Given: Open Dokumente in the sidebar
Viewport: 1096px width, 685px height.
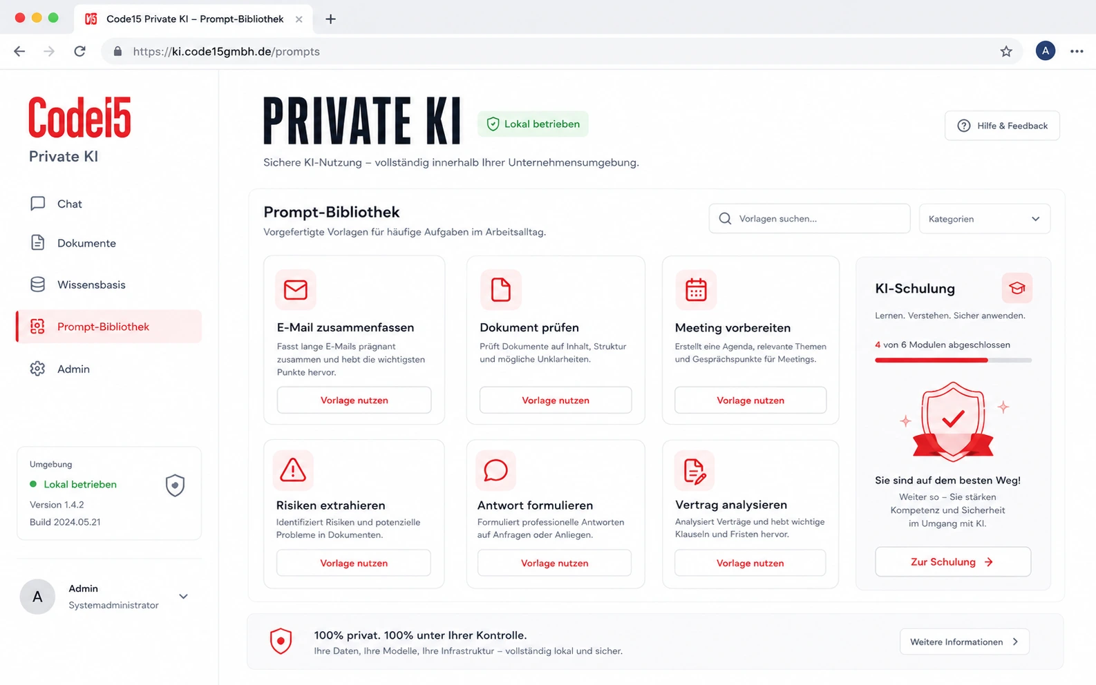Looking at the screenshot, I should (108, 243).
